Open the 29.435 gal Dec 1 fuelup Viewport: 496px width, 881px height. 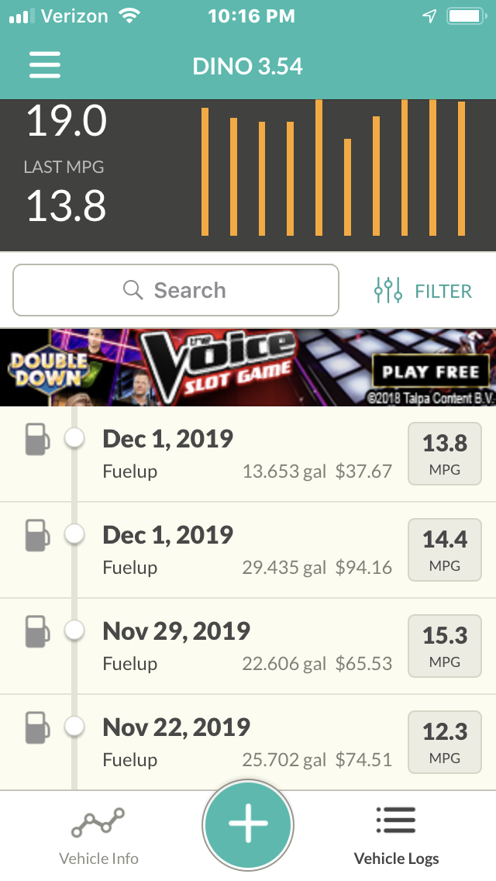(x=248, y=550)
